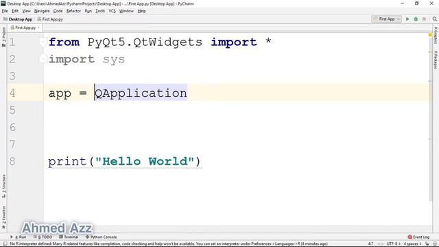Open the Event Log panel

418,237
